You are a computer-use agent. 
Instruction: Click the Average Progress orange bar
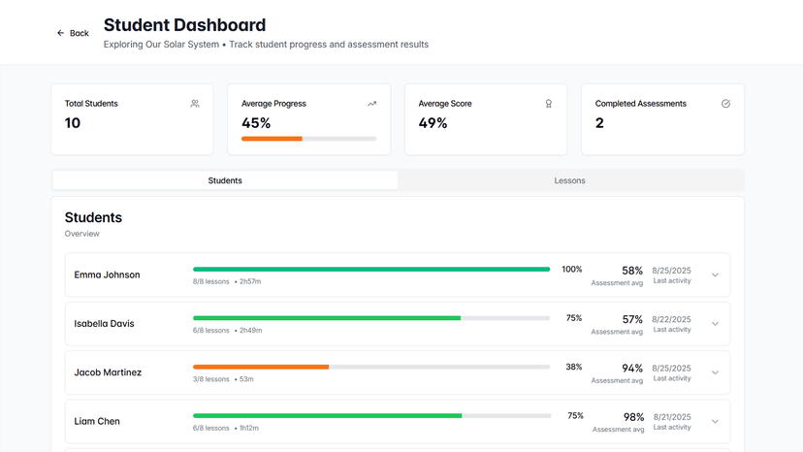tap(273, 139)
